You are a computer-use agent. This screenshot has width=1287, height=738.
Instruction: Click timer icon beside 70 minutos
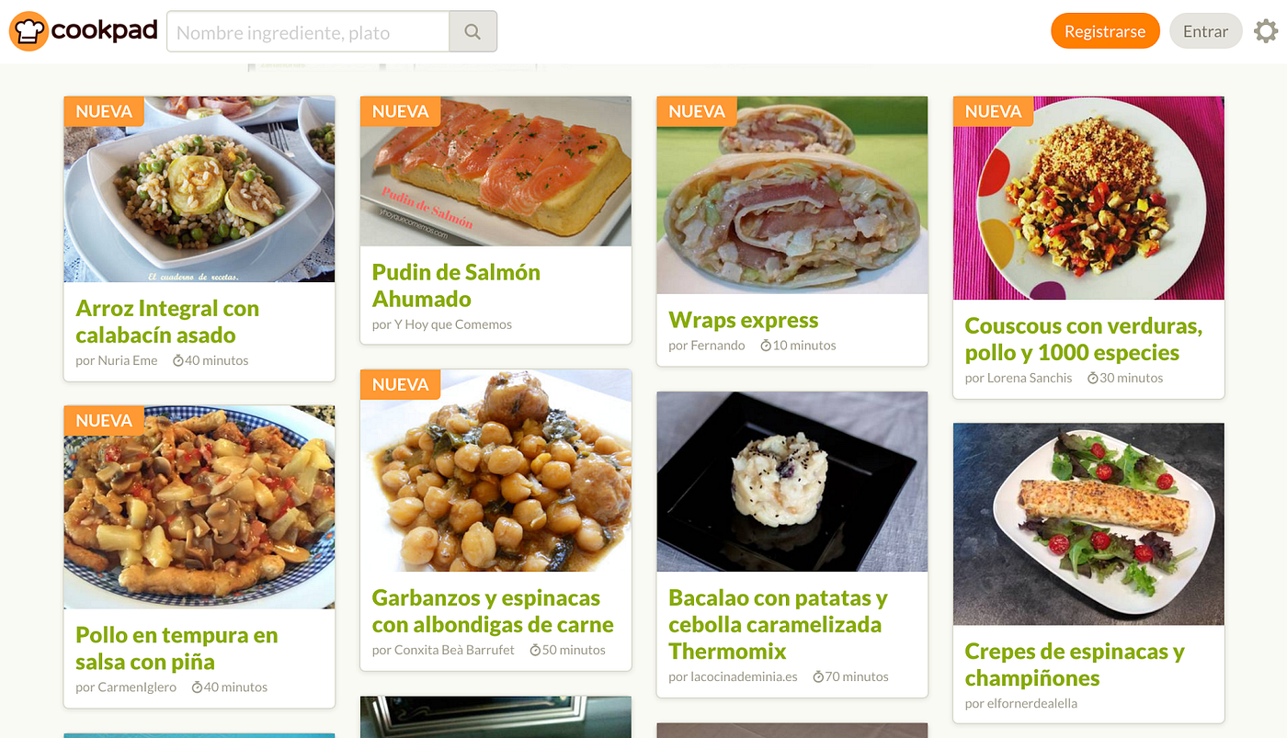[x=818, y=676]
